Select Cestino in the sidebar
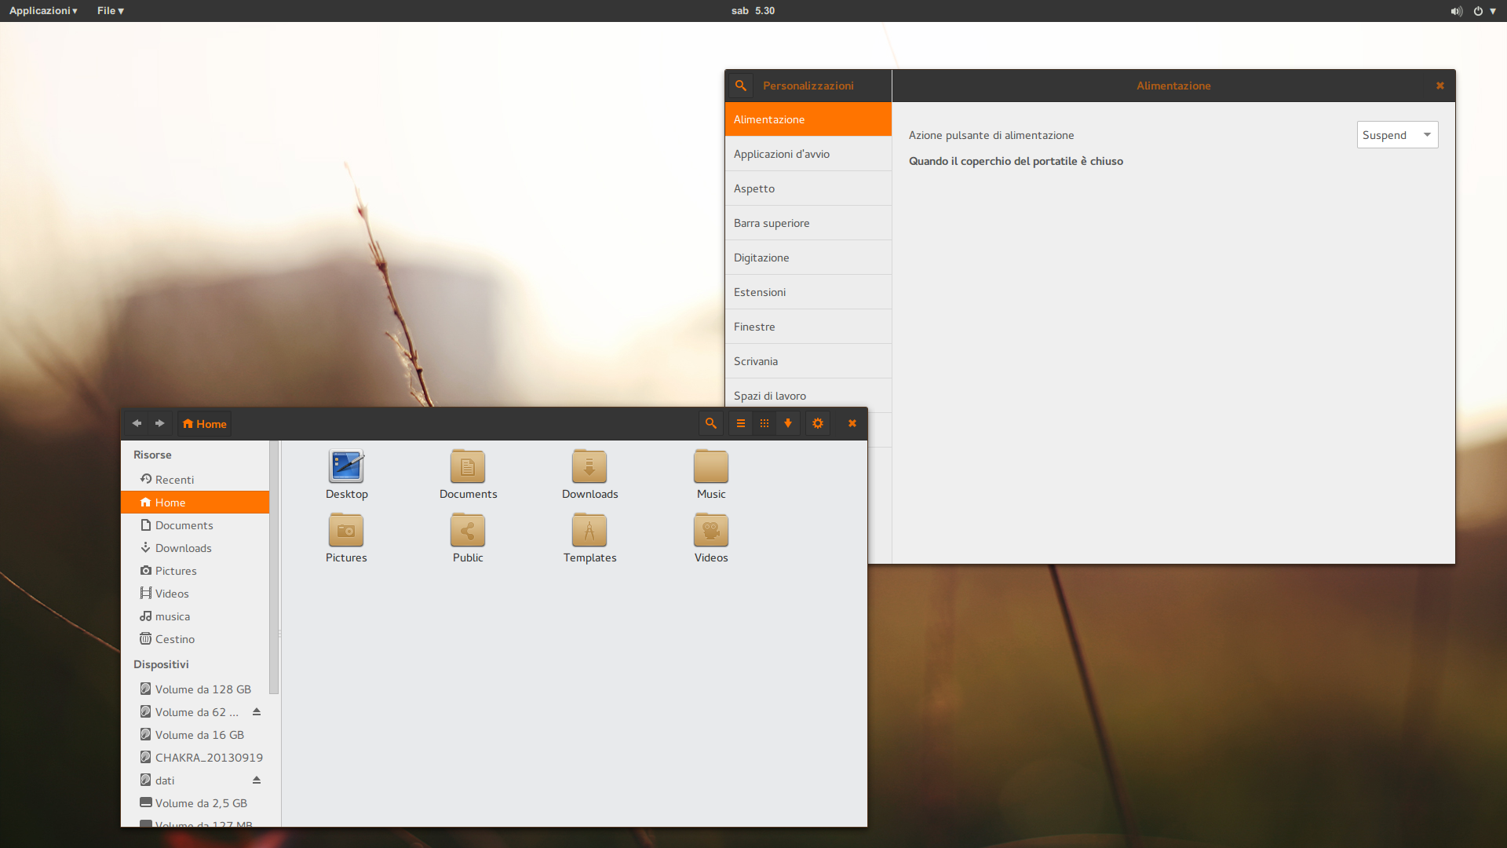Image resolution: width=1507 pixels, height=848 pixels. tap(174, 638)
